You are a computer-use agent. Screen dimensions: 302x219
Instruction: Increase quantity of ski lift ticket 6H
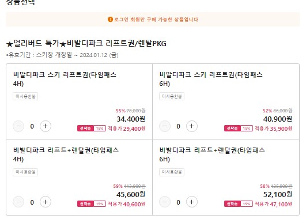click(x=192, y=126)
